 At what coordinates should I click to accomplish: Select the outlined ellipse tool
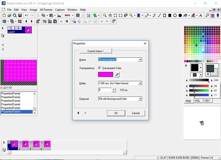(175, 15)
